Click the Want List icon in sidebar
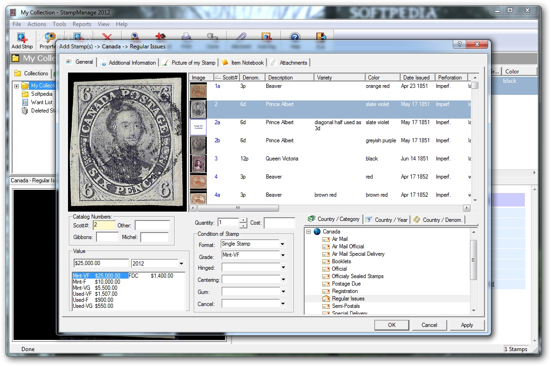The width and height of the screenshot is (551, 366). coord(25,102)
